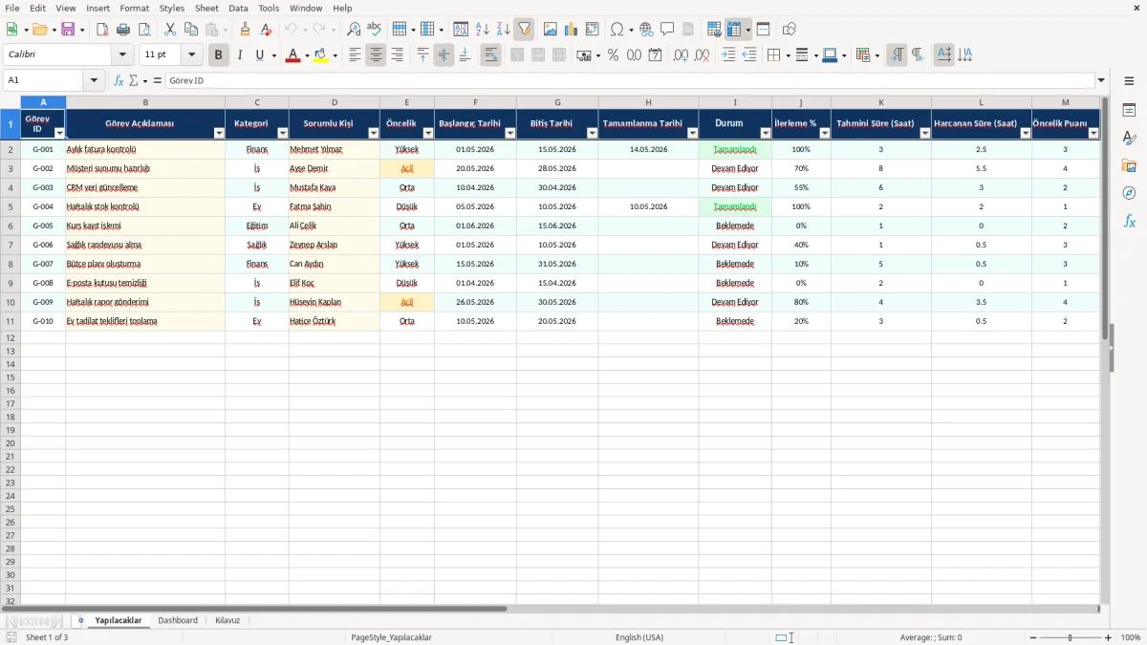Click the Insert Chart icon
This screenshot has width=1147, height=645.
point(571,30)
